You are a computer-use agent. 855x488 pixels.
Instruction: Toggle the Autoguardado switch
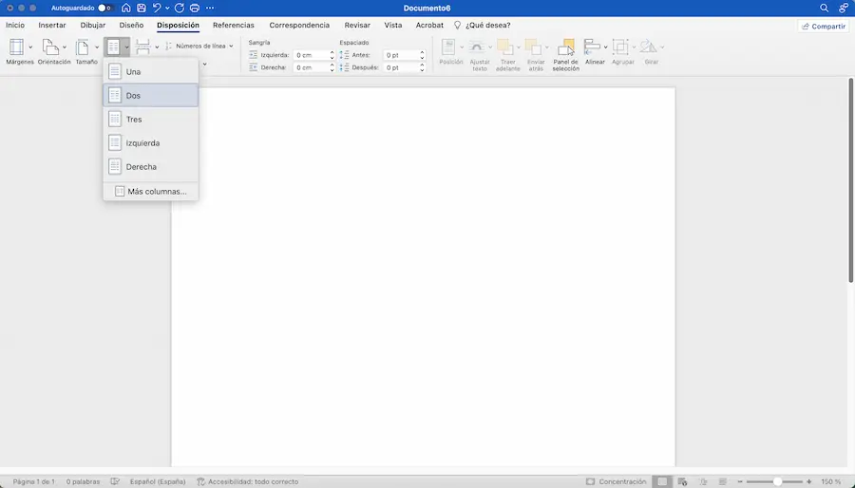click(104, 9)
